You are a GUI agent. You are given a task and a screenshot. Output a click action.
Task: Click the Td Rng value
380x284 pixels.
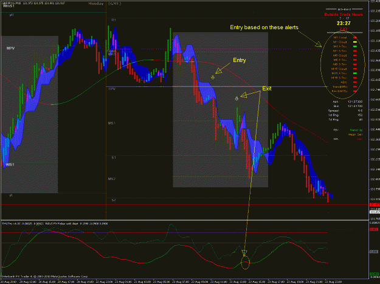[361, 119]
